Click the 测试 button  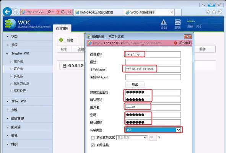pos(135,85)
